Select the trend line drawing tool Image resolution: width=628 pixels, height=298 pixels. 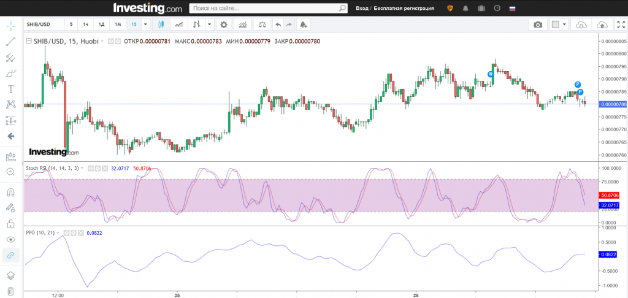[10, 42]
